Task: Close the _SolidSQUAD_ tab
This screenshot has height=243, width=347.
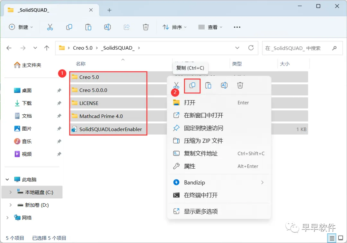Action: pos(91,10)
